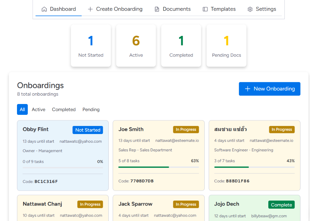Select the All filter pill
The image size is (310, 221).
point(23,110)
